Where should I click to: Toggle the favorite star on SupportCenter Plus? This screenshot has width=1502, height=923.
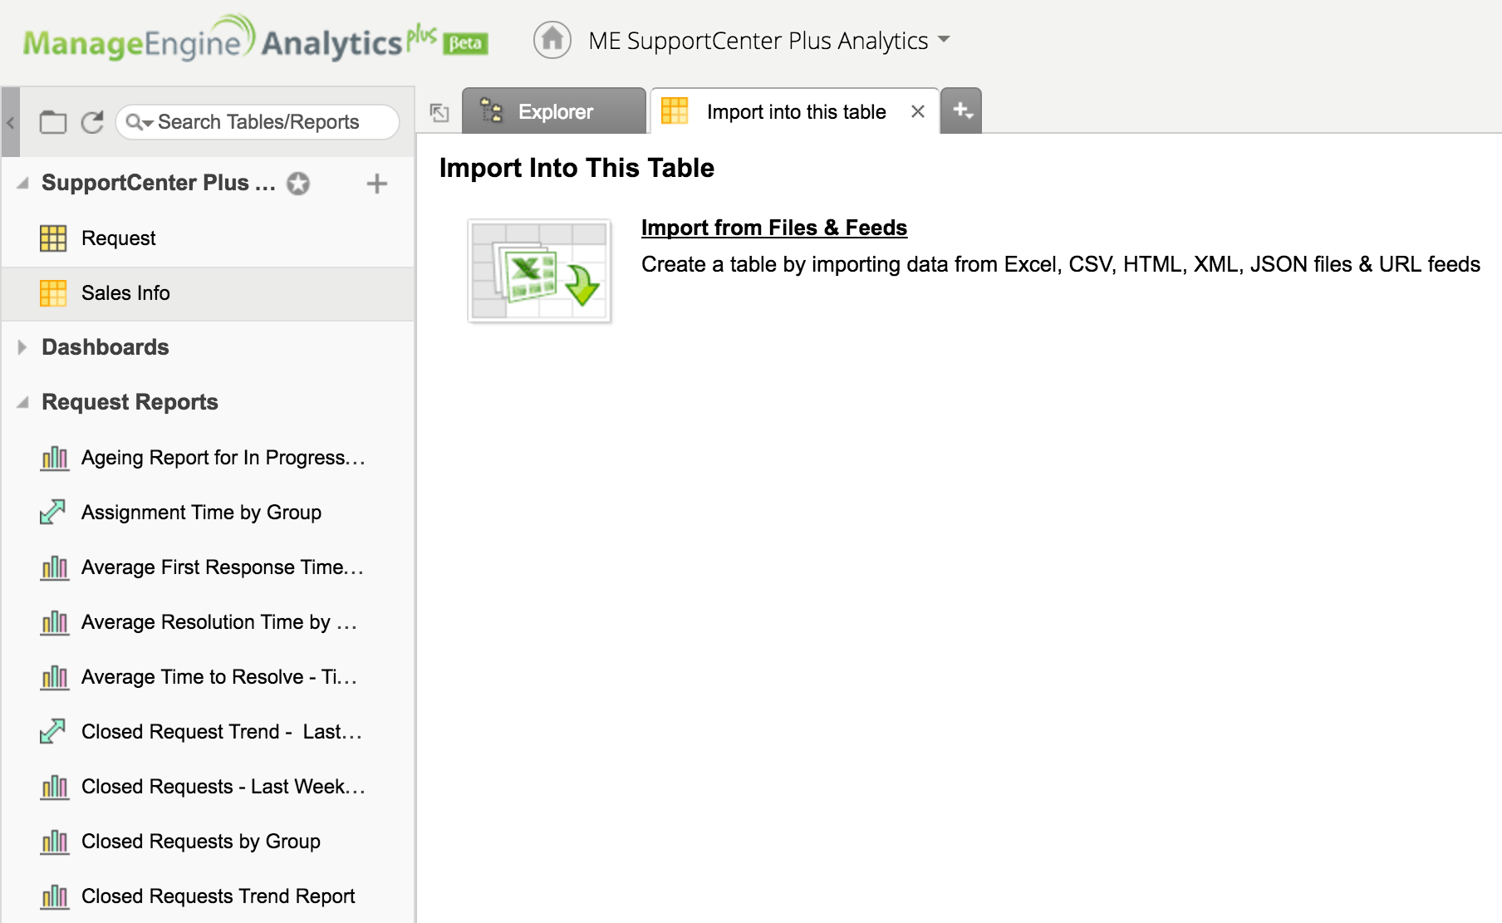pos(298,184)
